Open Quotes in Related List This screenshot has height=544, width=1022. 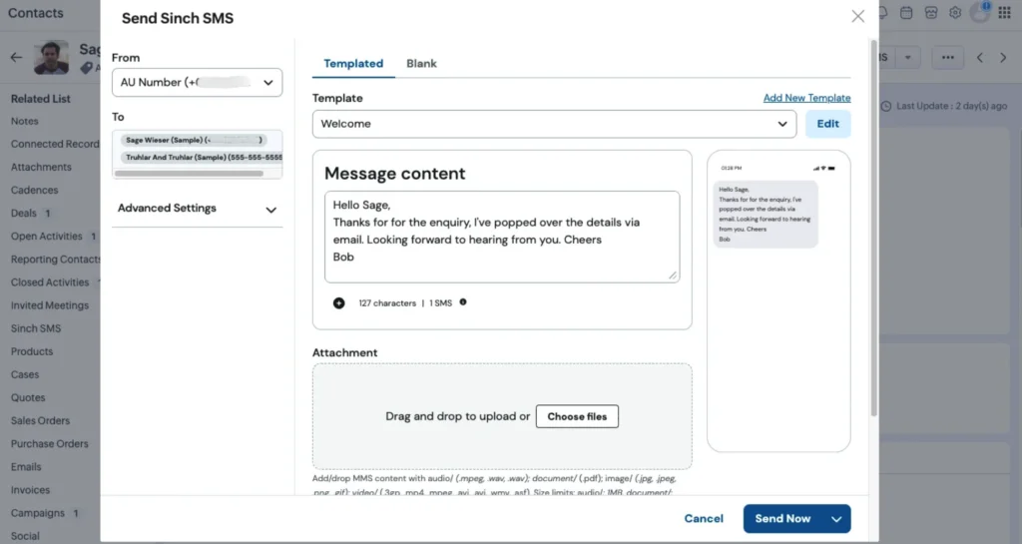click(28, 397)
